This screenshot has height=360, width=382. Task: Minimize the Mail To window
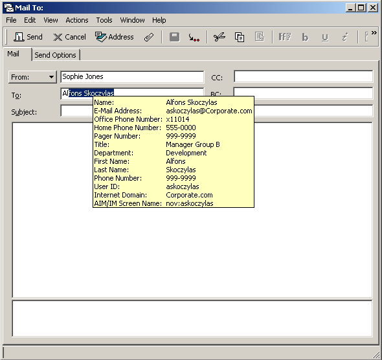coord(350,8)
